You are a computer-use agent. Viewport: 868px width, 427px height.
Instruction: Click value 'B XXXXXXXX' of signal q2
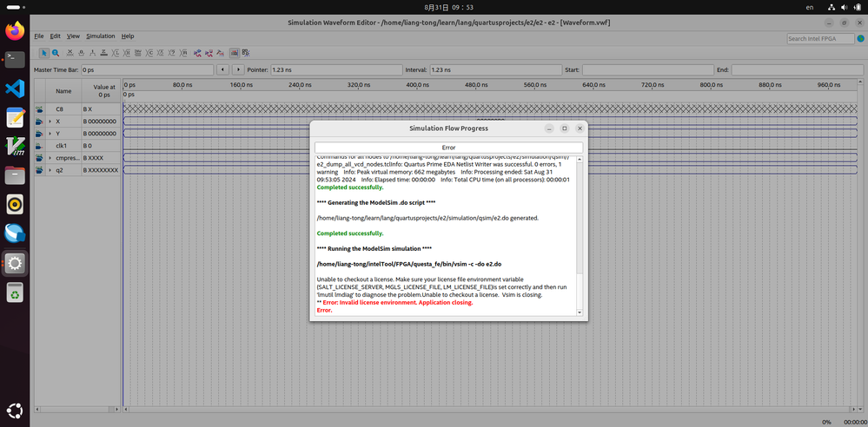(x=101, y=170)
